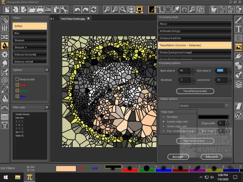Enable the Wrap border checkbox

(17, 79)
